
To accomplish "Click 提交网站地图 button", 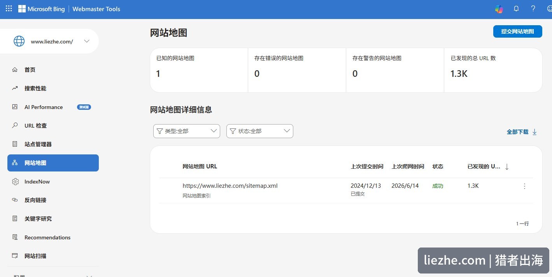I will click(517, 31).
